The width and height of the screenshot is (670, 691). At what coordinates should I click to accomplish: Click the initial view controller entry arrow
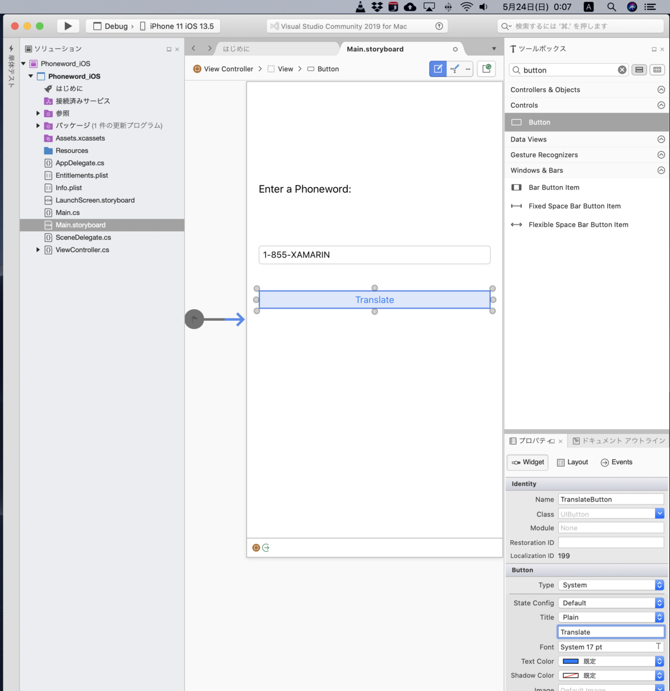(215, 319)
